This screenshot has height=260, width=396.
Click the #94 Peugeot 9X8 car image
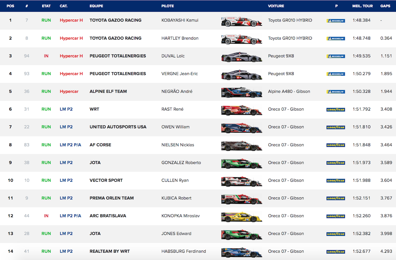click(242, 56)
